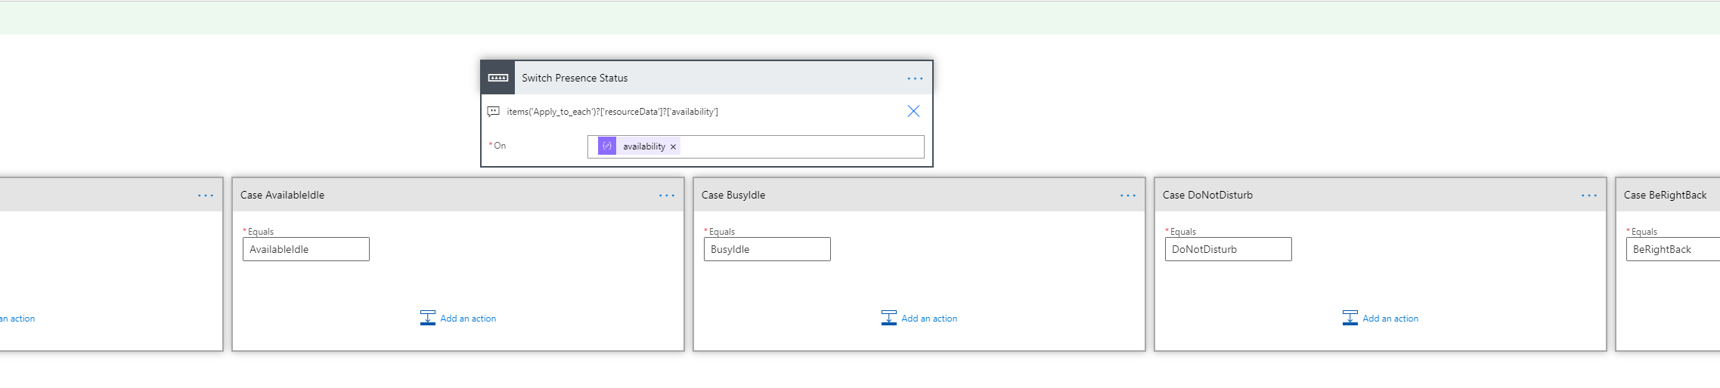Click the Equals field containing BeRightBack
Viewport: 1720px width, 388px height.
(1672, 249)
